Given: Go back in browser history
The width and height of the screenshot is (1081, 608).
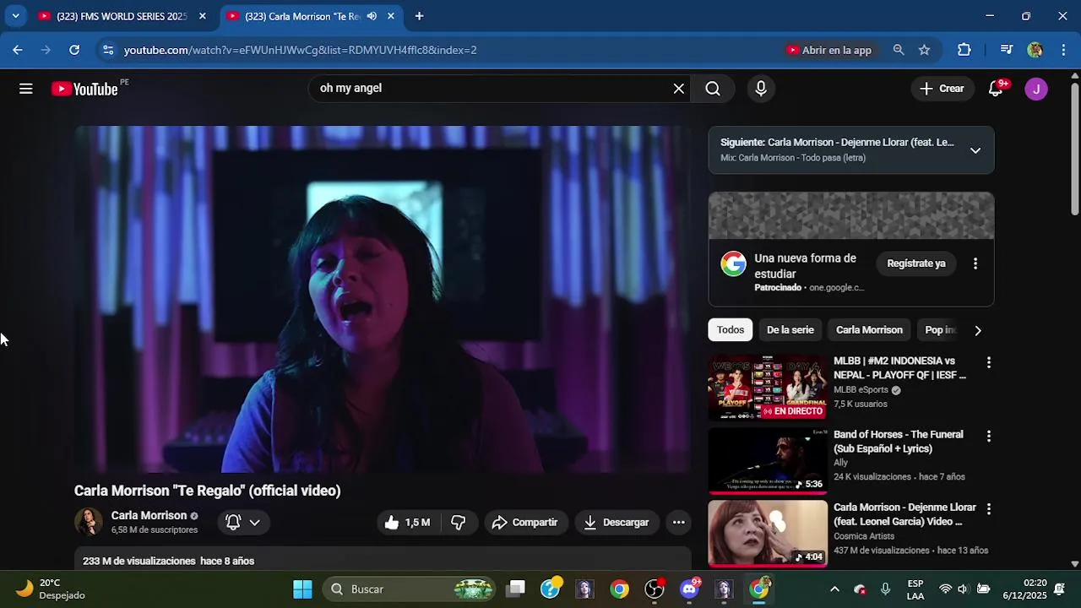Looking at the screenshot, I should 18,50.
